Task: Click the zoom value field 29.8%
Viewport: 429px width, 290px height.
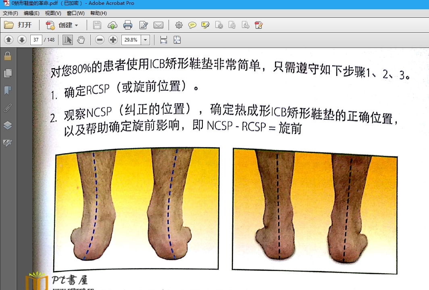Action: pos(131,40)
